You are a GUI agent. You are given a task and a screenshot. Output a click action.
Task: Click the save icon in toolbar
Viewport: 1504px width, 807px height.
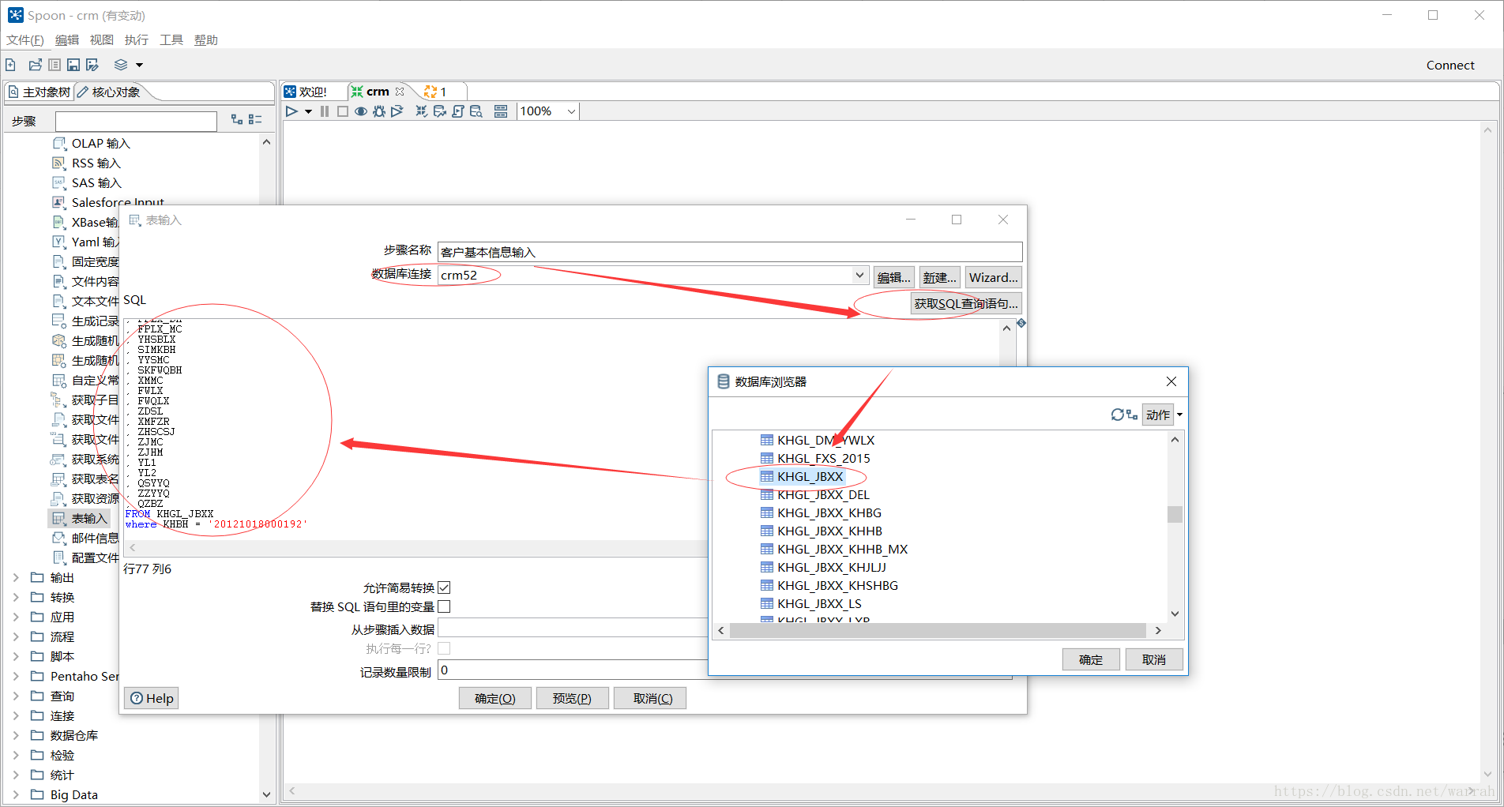click(73, 65)
